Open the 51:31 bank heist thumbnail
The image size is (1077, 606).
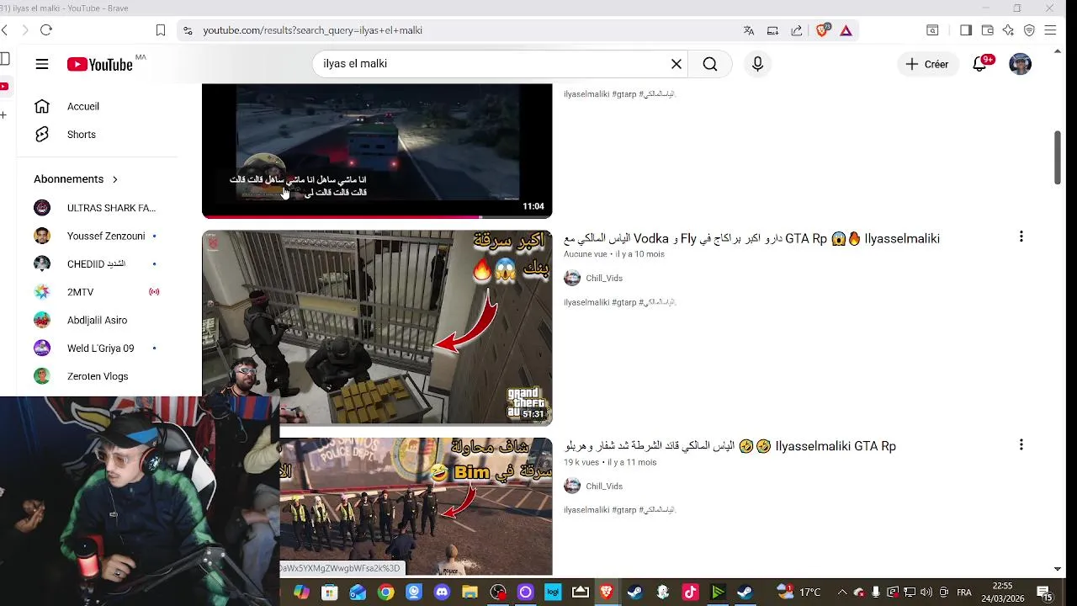pyautogui.click(x=377, y=327)
